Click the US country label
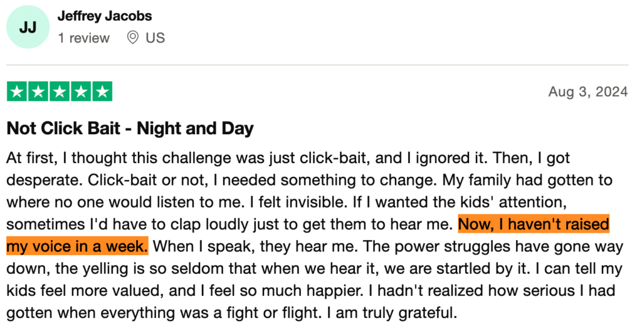The width and height of the screenshot is (642, 331). 155,38
